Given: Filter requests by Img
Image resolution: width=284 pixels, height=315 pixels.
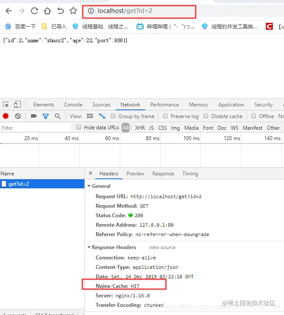Looking at the screenshot, I should click(x=175, y=128).
